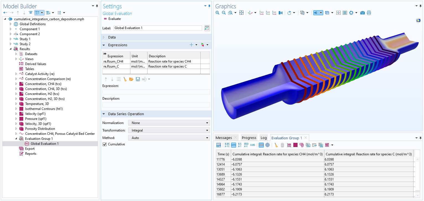The width and height of the screenshot is (424, 201).
Task: Click Zoom Extents icon in Graphics toolbar
Action: (x=241, y=13)
